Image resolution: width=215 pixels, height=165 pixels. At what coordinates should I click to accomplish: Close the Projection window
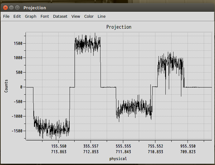(5, 7)
